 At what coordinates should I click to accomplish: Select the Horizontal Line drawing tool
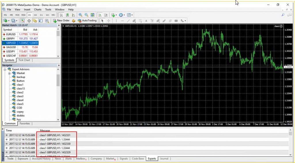click(x=122, y=21)
